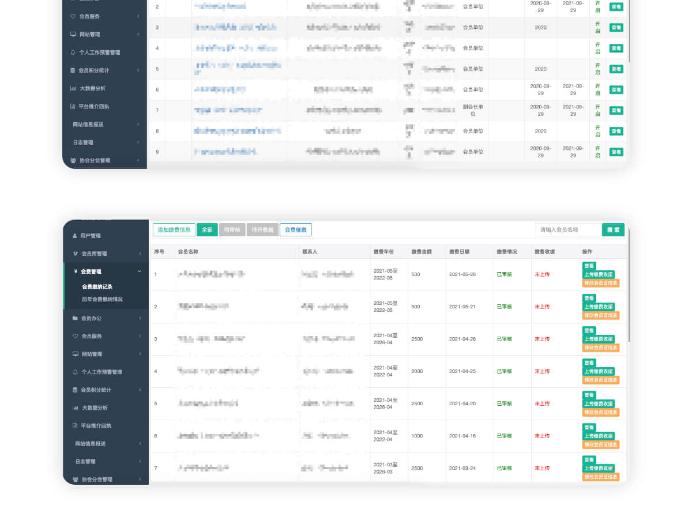Click the user icon beside 用户管理
The height and width of the screenshot is (513, 692).
pyautogui.click(x=75, y=236)
